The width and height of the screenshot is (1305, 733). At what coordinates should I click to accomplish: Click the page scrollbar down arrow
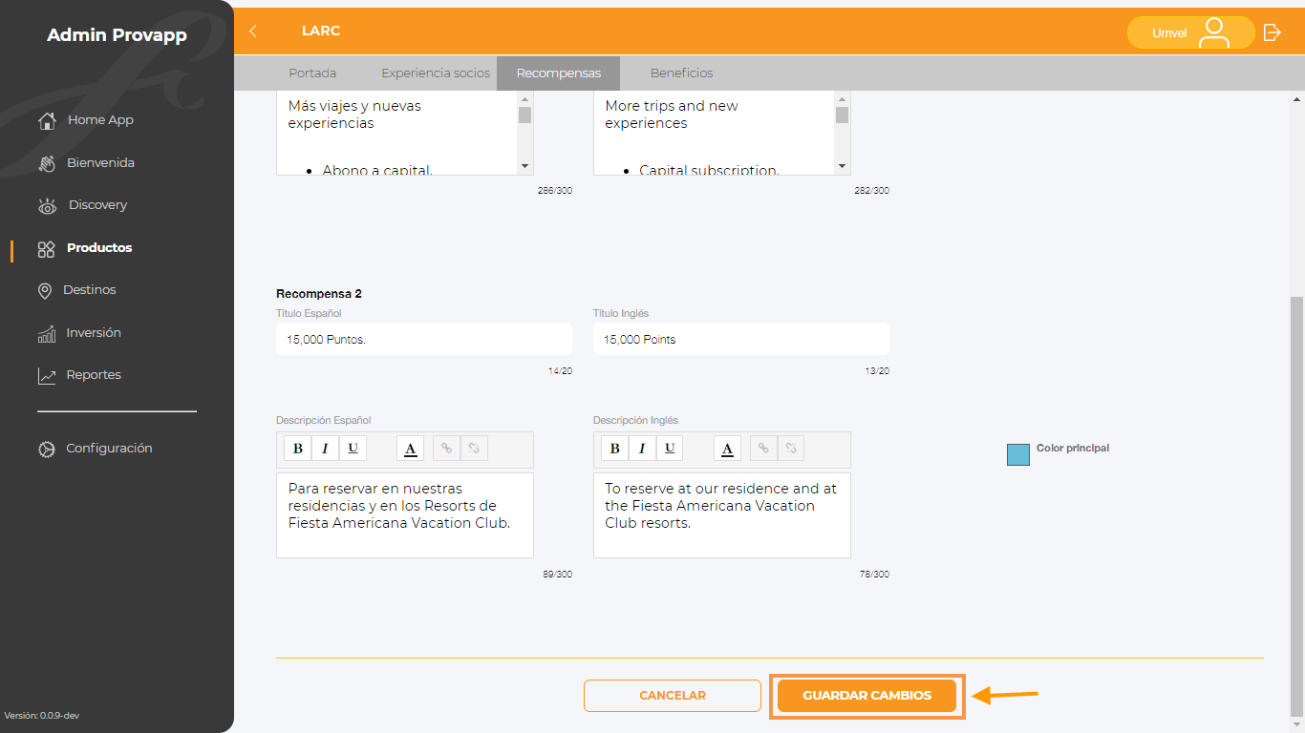coord(1296,725)
